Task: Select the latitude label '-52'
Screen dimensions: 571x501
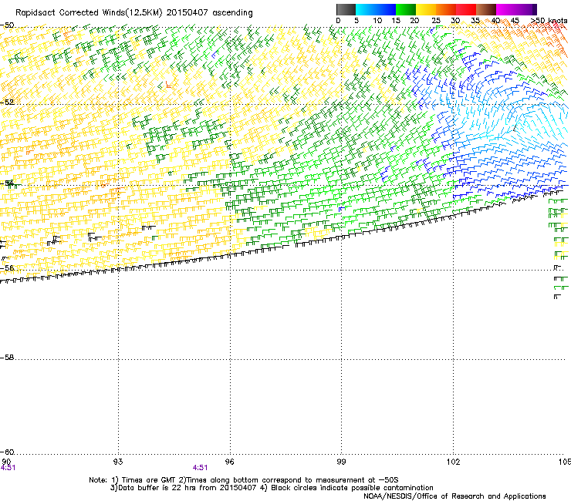Action: pos(7,103)
